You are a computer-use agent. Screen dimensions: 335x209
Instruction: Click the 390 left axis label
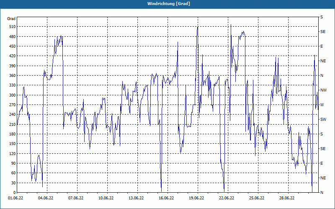coord(13,66)
